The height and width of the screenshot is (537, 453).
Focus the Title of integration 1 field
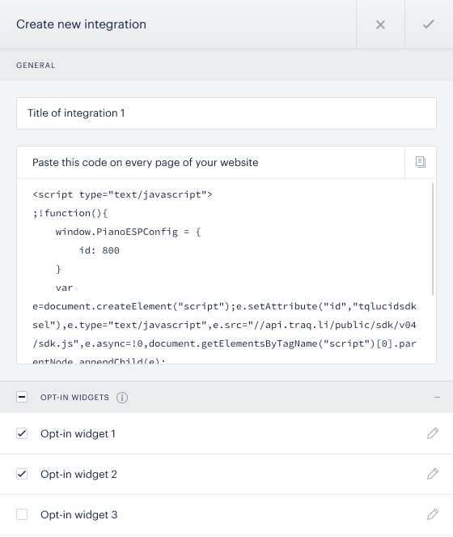pyautogui.click(x=226, y=113)
